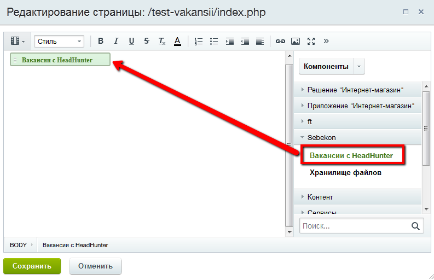434x280 pixels.
Task: Click the components list scroll down arrow
Action: click(426, 209)
